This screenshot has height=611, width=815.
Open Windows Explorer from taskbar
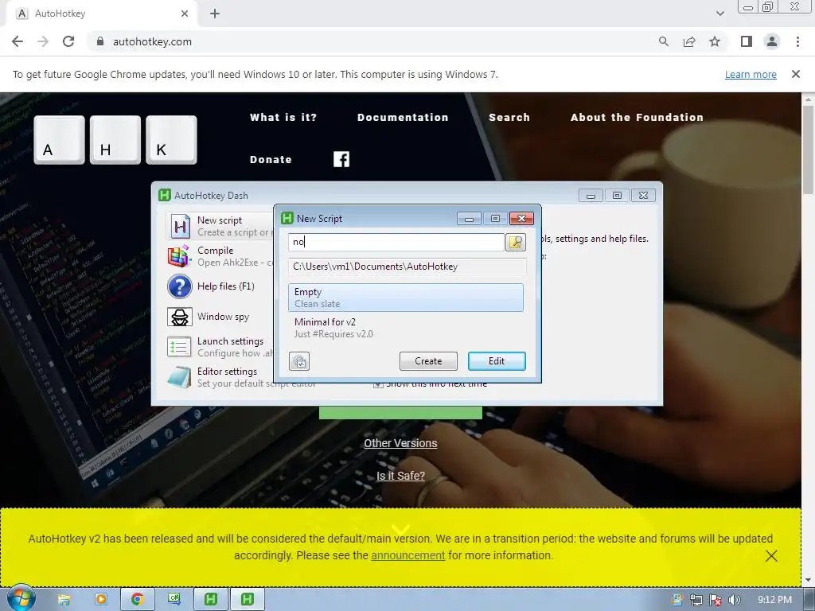click(64, 600)
